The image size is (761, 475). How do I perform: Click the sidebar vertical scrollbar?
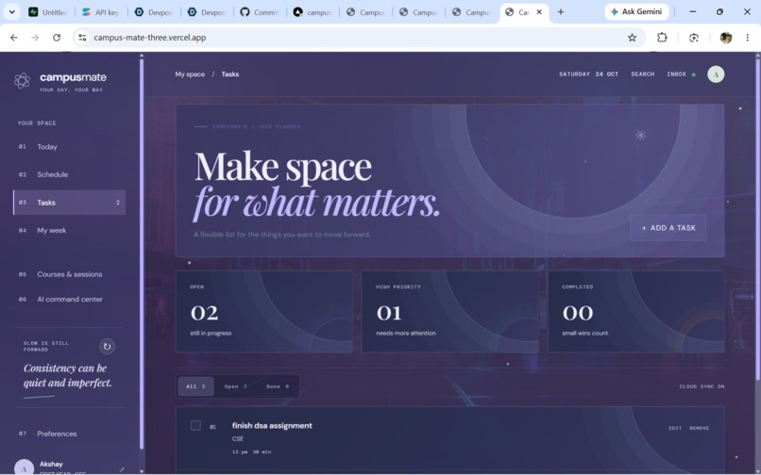pyautogui.click(x=142, y=252)
